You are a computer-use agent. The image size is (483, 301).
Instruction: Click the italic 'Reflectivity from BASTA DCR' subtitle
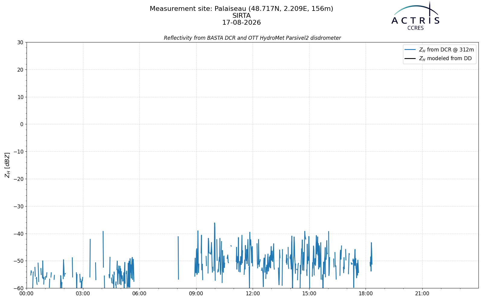(252, 38)
